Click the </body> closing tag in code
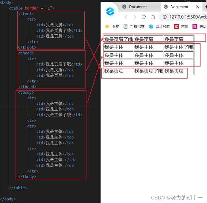The width and height of the screenshot is (207, 203). pos(8,199)
